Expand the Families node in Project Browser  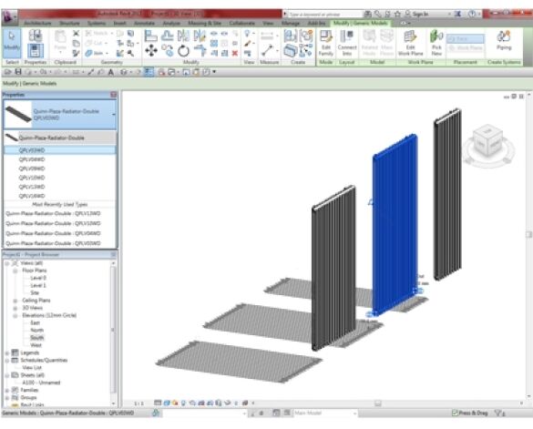point(7,390)
